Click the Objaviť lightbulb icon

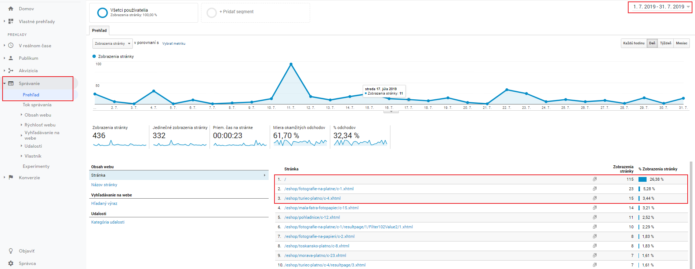click(11, 251)
